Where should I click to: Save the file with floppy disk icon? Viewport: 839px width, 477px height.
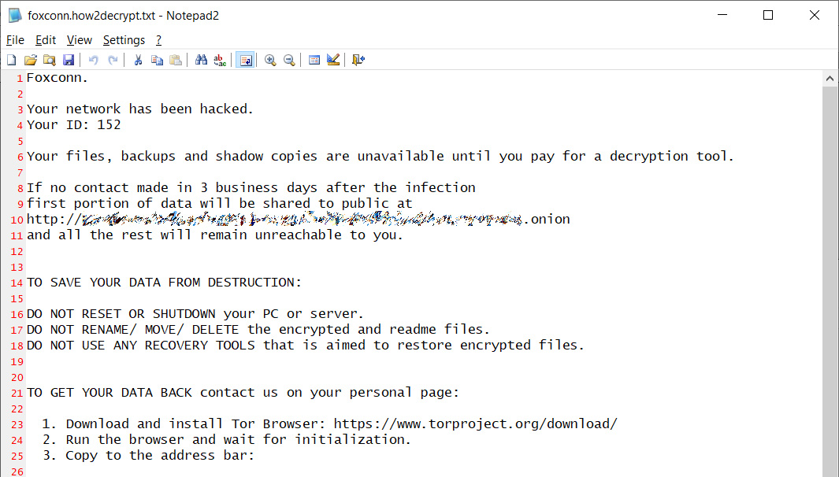69,60
